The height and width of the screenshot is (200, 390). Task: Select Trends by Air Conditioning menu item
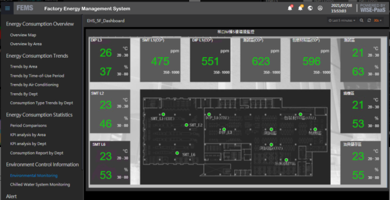click(34, 84)
